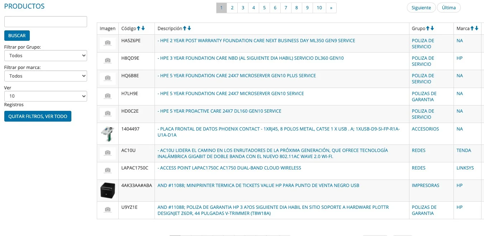This screenshot has height=236, width=484.
Task: Click the Siguiente page button
Action: [421, 8]
